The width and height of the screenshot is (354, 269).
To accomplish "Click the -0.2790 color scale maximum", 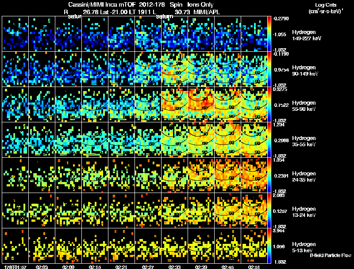I will tap(281, 19).
